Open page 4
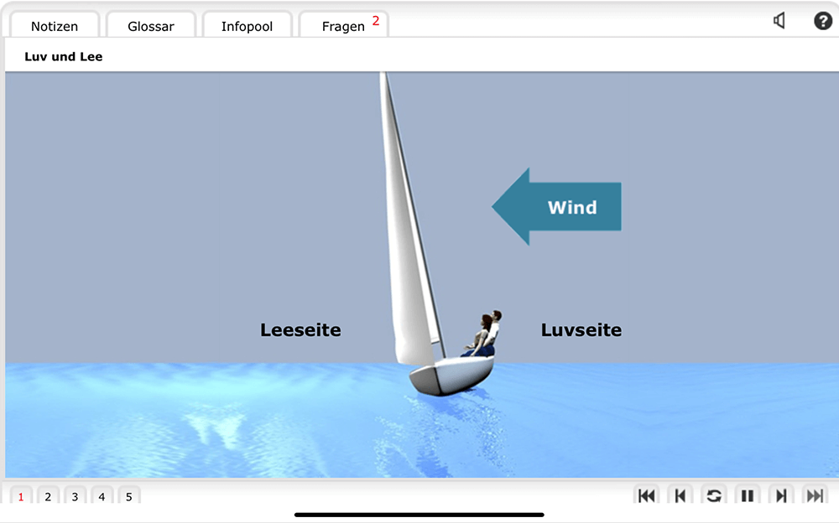 coord(102,497)
